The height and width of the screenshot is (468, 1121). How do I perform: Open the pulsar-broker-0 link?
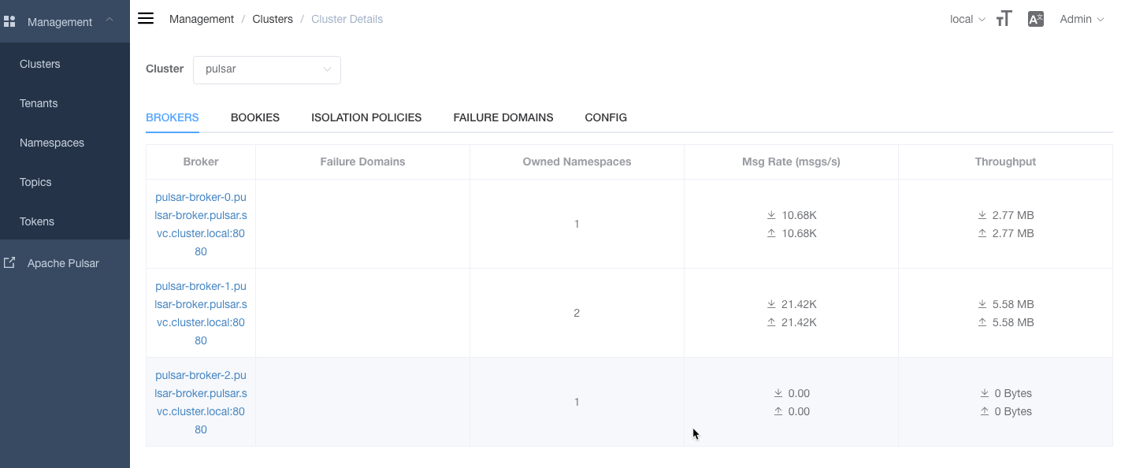[x=201, y=224]
